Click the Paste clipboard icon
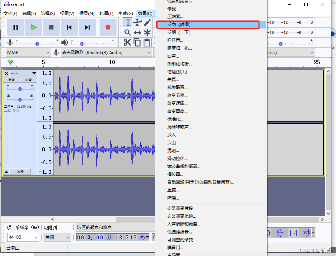Viewport: 336px width, 256px height. (x=147, y=42)
